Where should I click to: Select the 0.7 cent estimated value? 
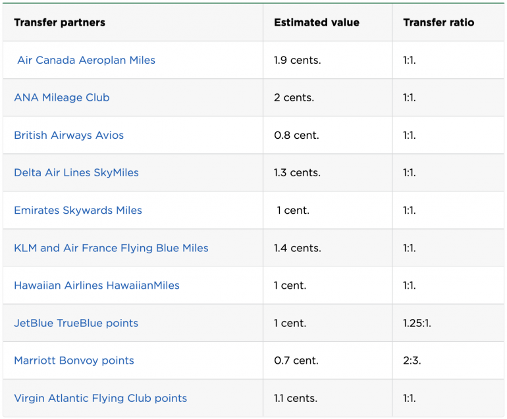click(296, 360)
